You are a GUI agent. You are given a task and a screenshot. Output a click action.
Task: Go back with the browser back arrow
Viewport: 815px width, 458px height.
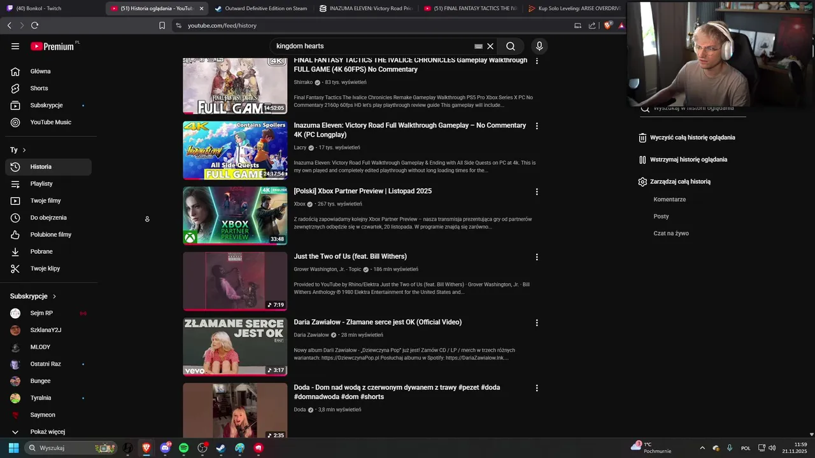pyautogui.click(x=10, y=25)
